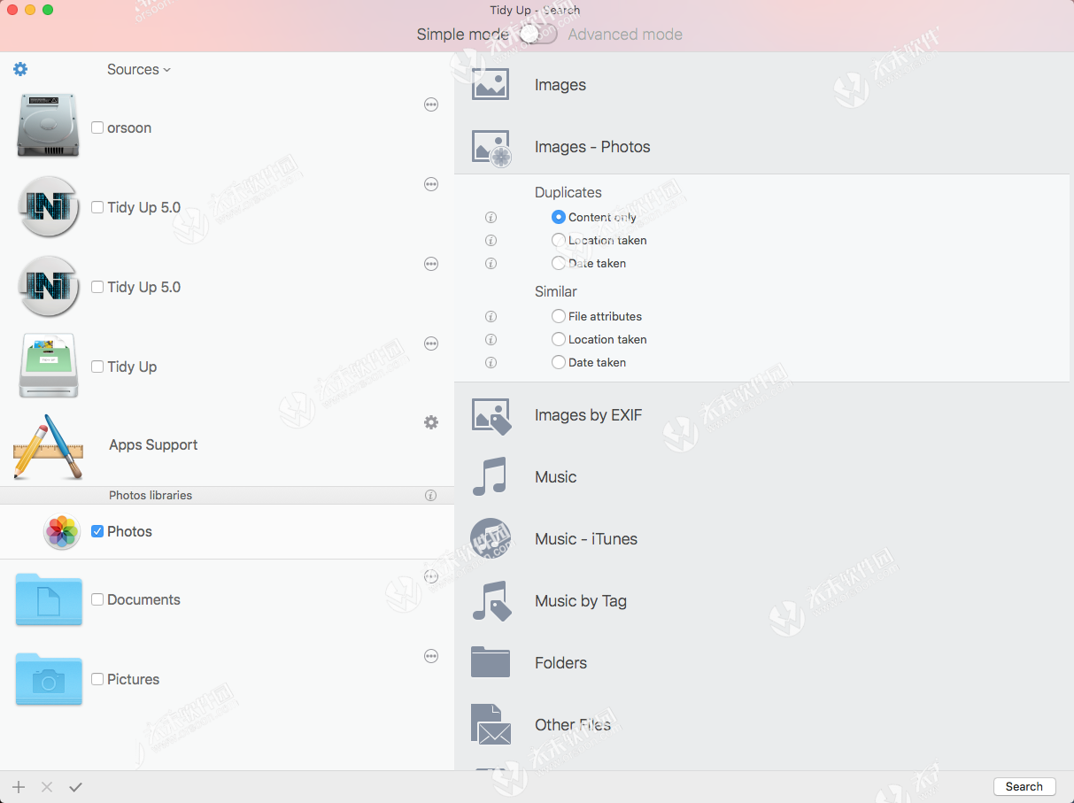This screenshot has height=803, width=1074.
Task: Show info for Photos libraries section
Action: click(431, 496)
